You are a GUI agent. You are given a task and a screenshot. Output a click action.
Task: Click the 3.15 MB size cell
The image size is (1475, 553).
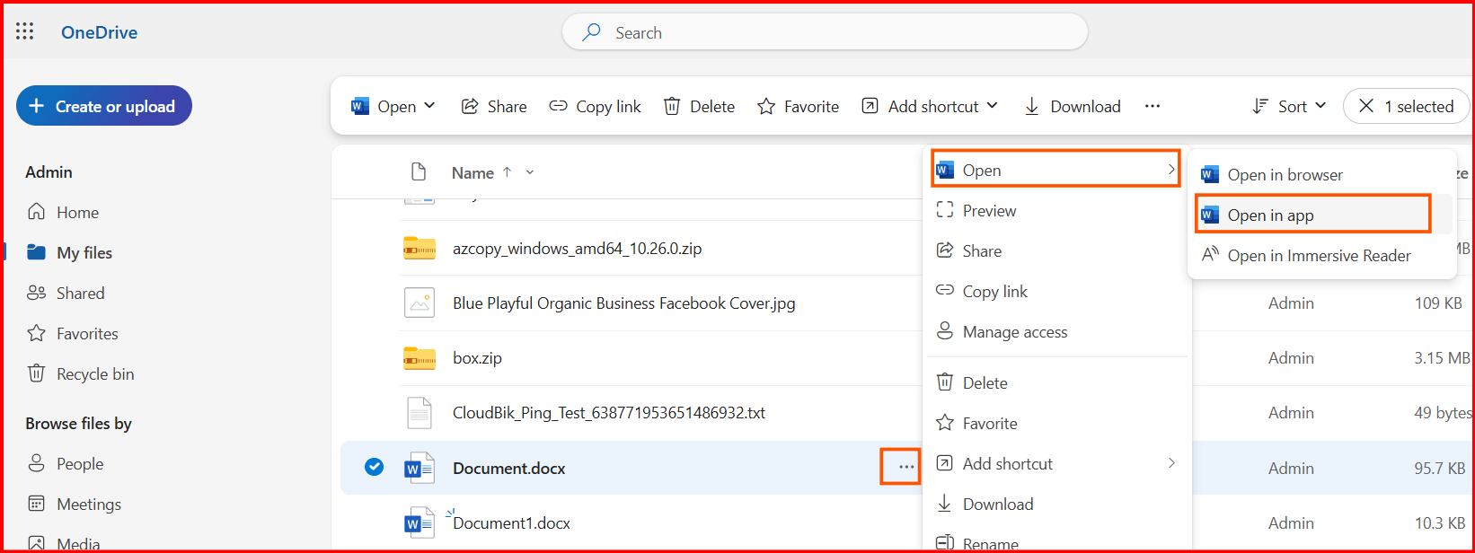(x=1442, y=358)
